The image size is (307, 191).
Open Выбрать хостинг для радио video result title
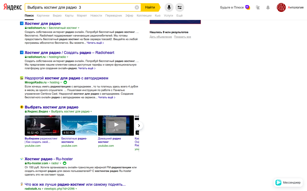pos(52,107)
